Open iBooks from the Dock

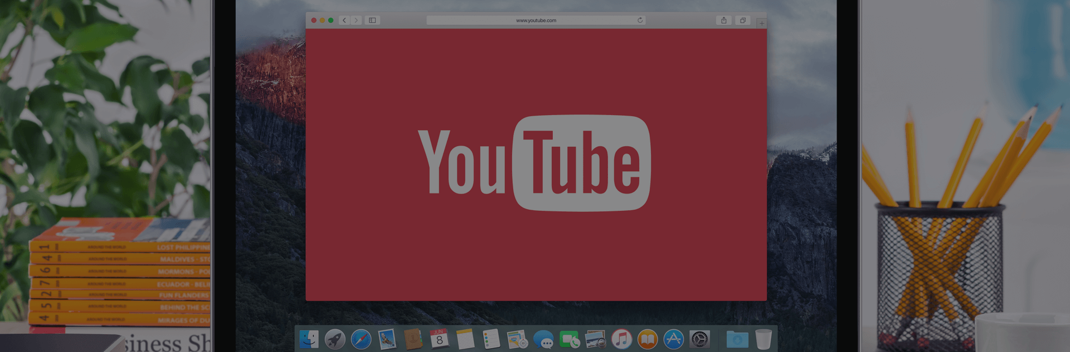[648, 339]
